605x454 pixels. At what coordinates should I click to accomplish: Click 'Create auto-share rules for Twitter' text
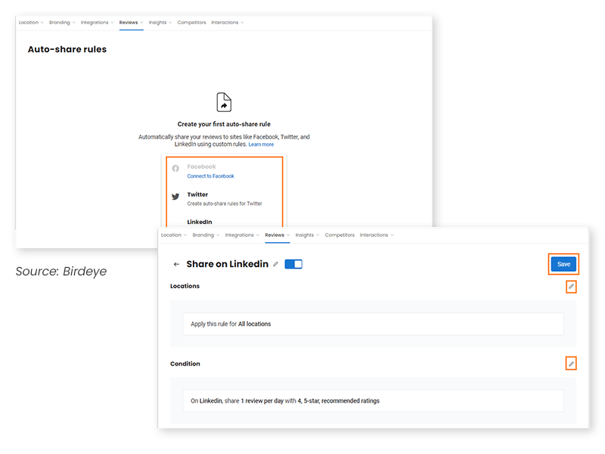(225, 204)
